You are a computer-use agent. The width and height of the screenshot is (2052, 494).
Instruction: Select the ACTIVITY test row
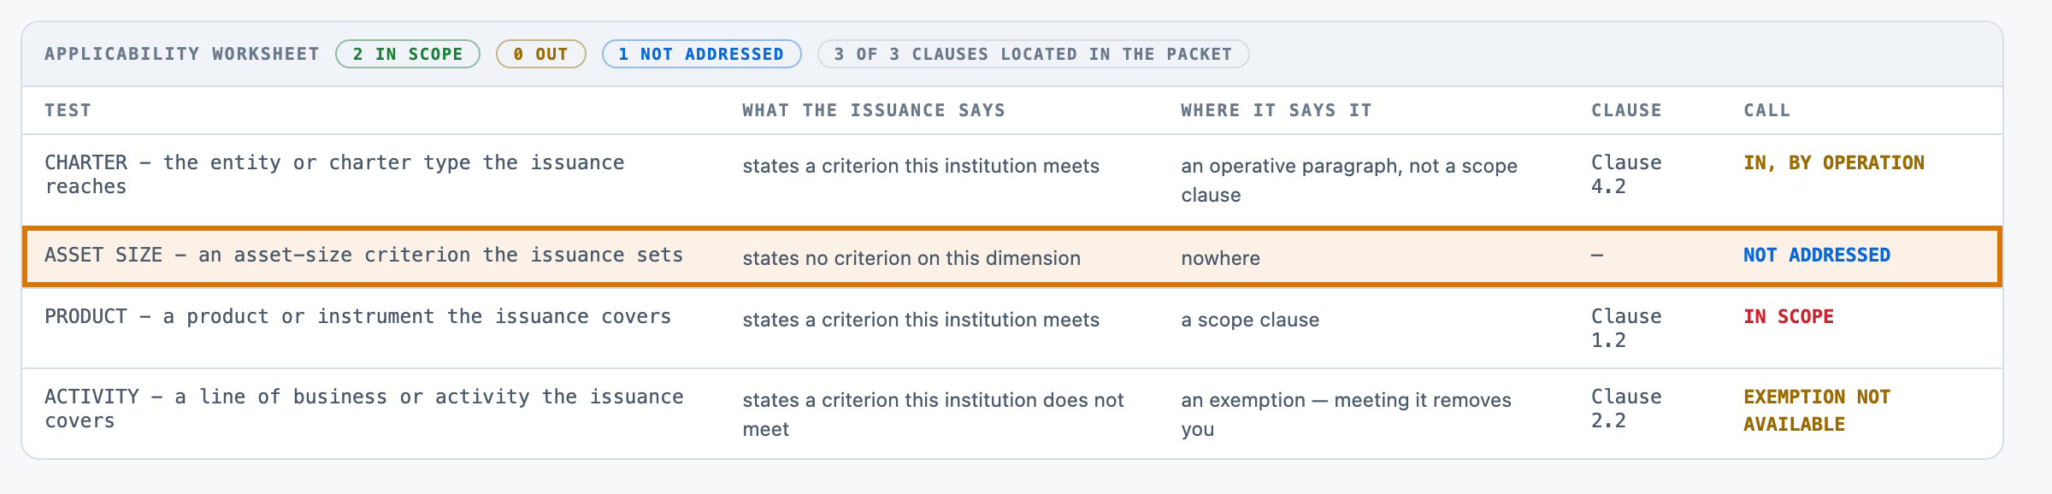coord(1012,414)
